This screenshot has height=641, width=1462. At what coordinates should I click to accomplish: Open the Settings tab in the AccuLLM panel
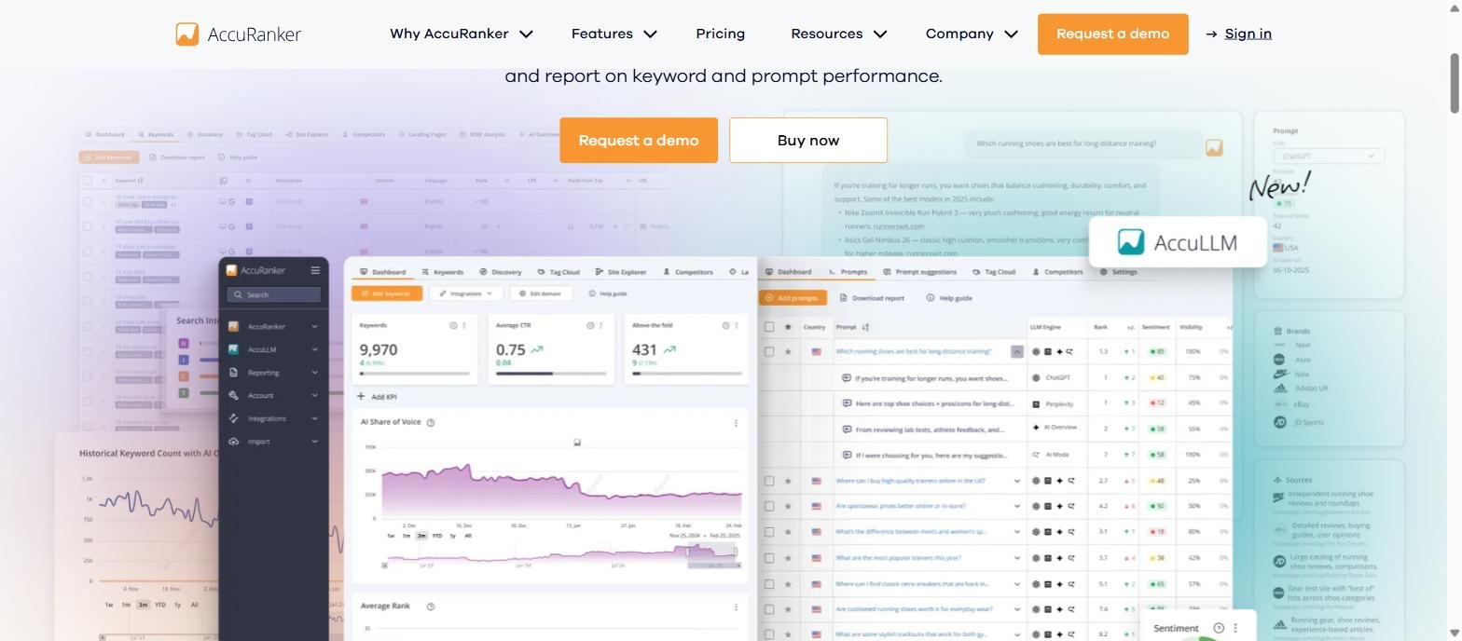coord(1118,272)
